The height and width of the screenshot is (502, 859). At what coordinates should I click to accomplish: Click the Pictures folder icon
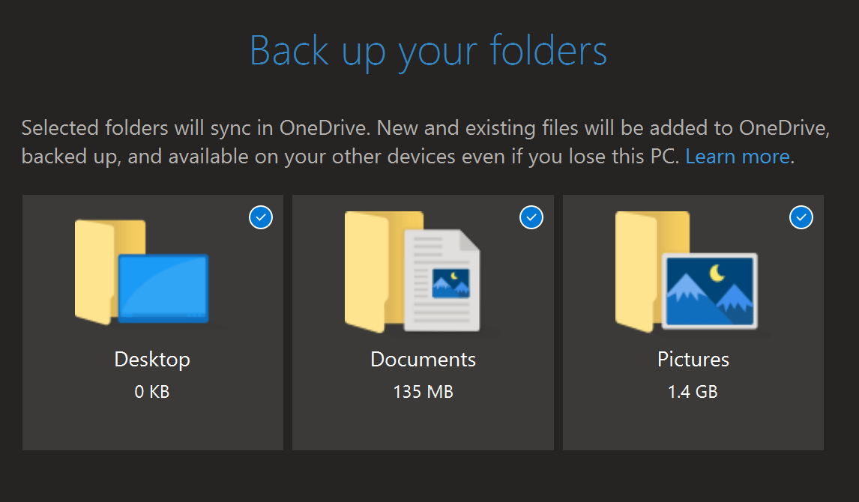685,272
